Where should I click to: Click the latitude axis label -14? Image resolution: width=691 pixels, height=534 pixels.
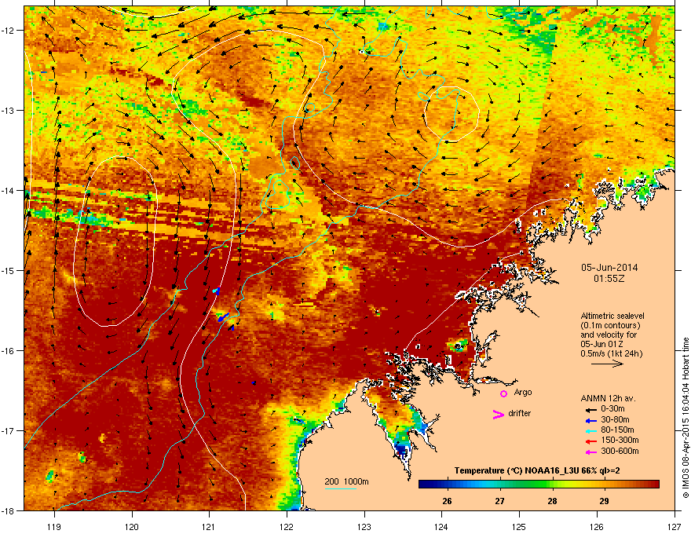pyautogui.click(x=9, y=190)
